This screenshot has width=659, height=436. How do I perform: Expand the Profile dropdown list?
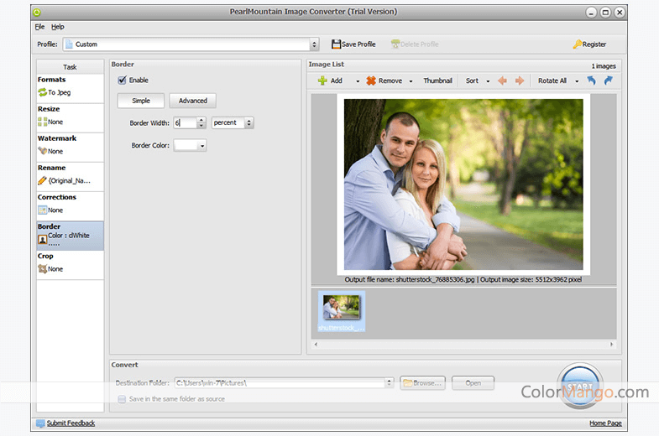(314, 44)
